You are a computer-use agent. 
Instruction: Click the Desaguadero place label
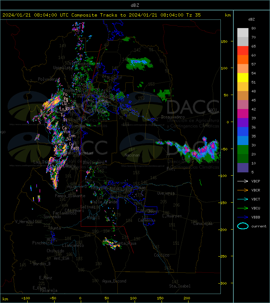coord(173,117)
